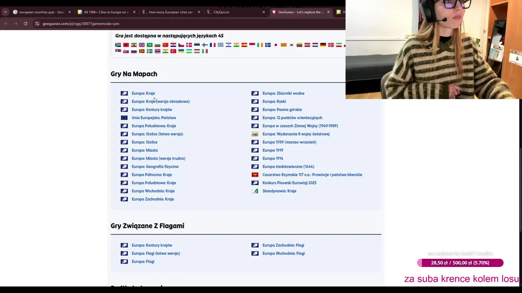Choose the United Kingdom flag language
This screenshot has height=293, width=522.
tap(142, 45)
